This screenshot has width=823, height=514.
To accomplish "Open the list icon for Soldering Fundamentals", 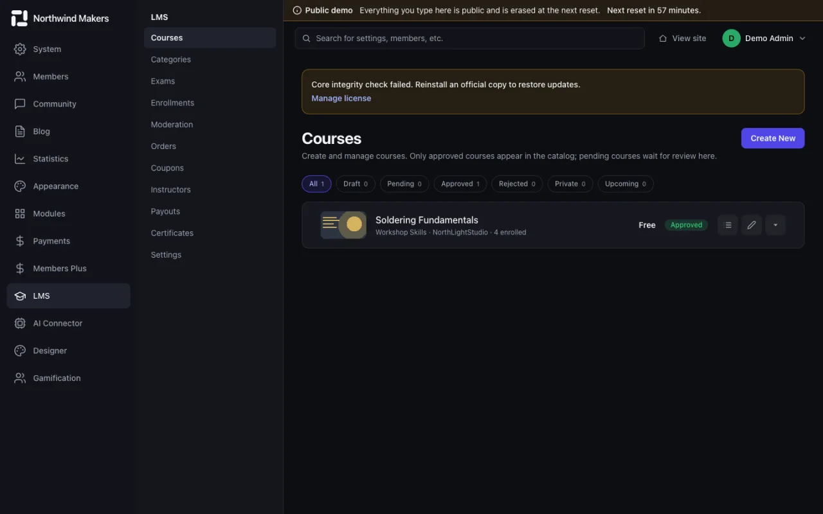I will tap(728, 225).
